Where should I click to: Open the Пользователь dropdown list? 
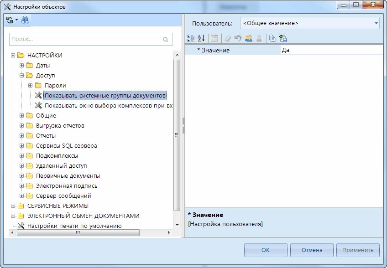tap(376, 23)
